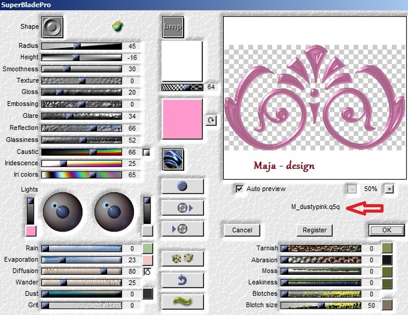
Task: Click the load preset disc-arrow button
Action: click(x=182, y=208)
